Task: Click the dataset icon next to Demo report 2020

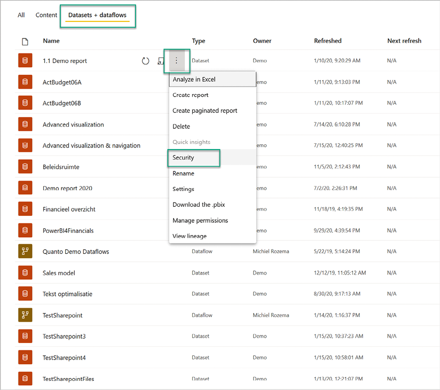Action: pos(25,188)
